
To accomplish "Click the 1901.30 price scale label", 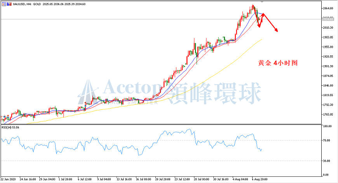I will pyautogui.click(x=328, y=66).
